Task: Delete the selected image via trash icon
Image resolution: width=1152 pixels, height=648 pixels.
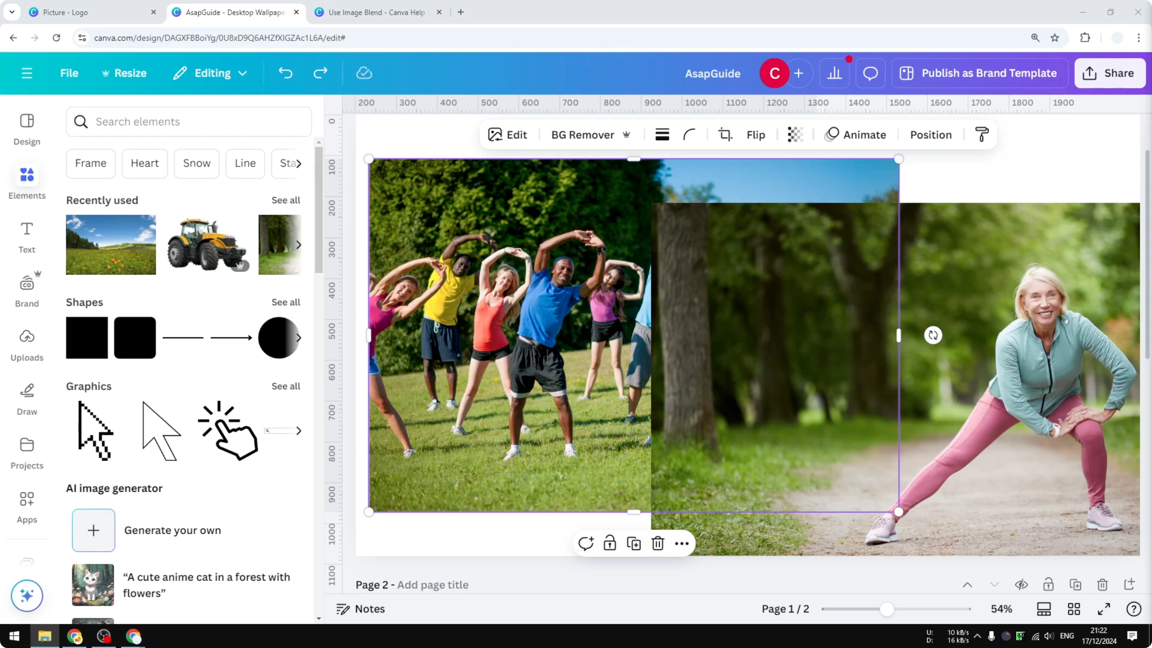Action: pos(657,543)
